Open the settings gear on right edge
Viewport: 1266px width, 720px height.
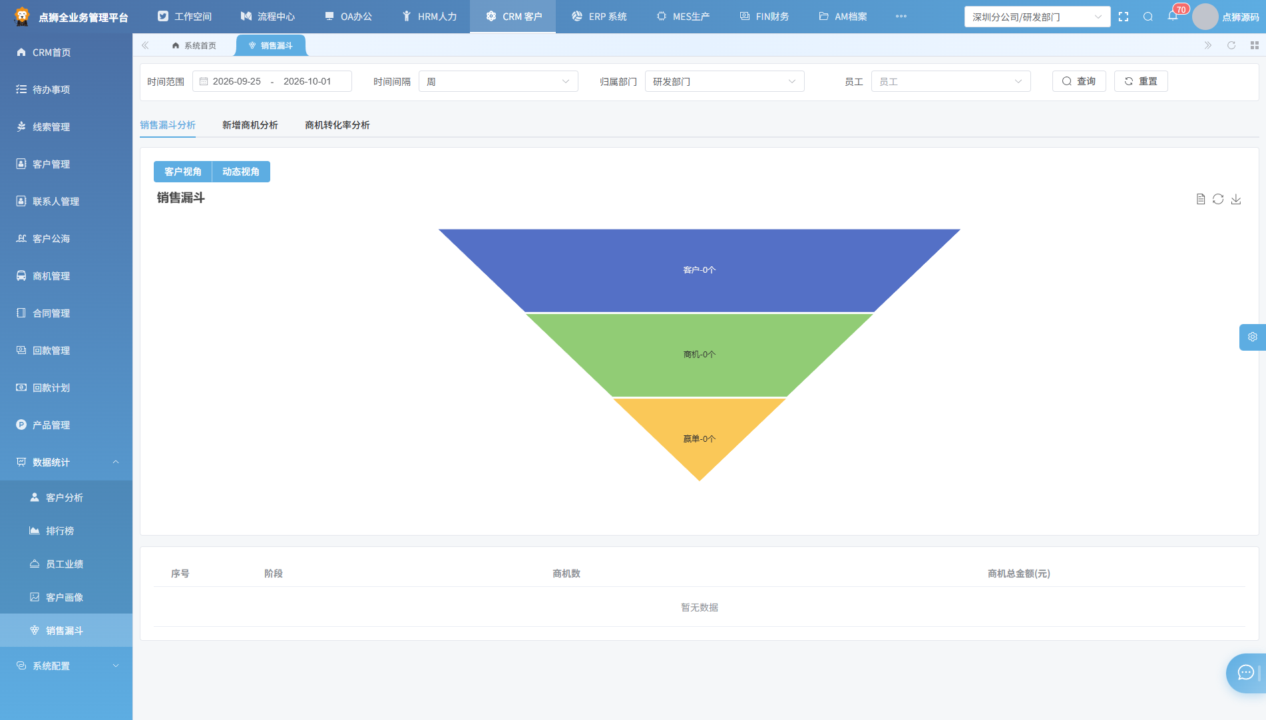click(x=1252, y=337)
